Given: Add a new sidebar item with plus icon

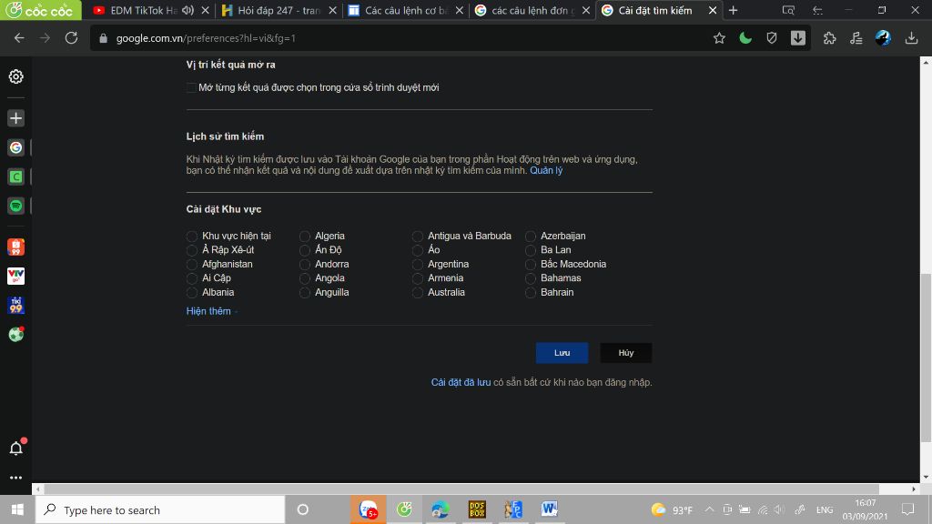Looking at the screenshot, I should [16, 118].
